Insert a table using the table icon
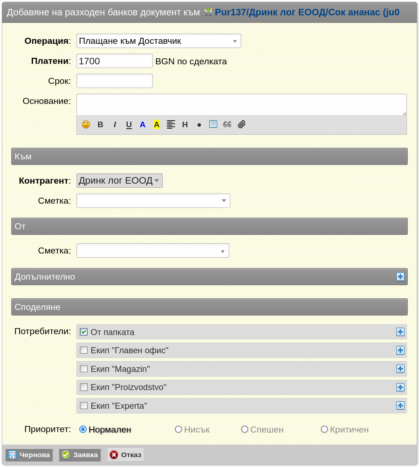 click(x=213, y=124)
